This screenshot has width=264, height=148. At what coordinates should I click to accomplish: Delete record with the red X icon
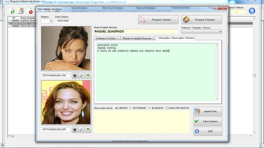click(30, 11)
